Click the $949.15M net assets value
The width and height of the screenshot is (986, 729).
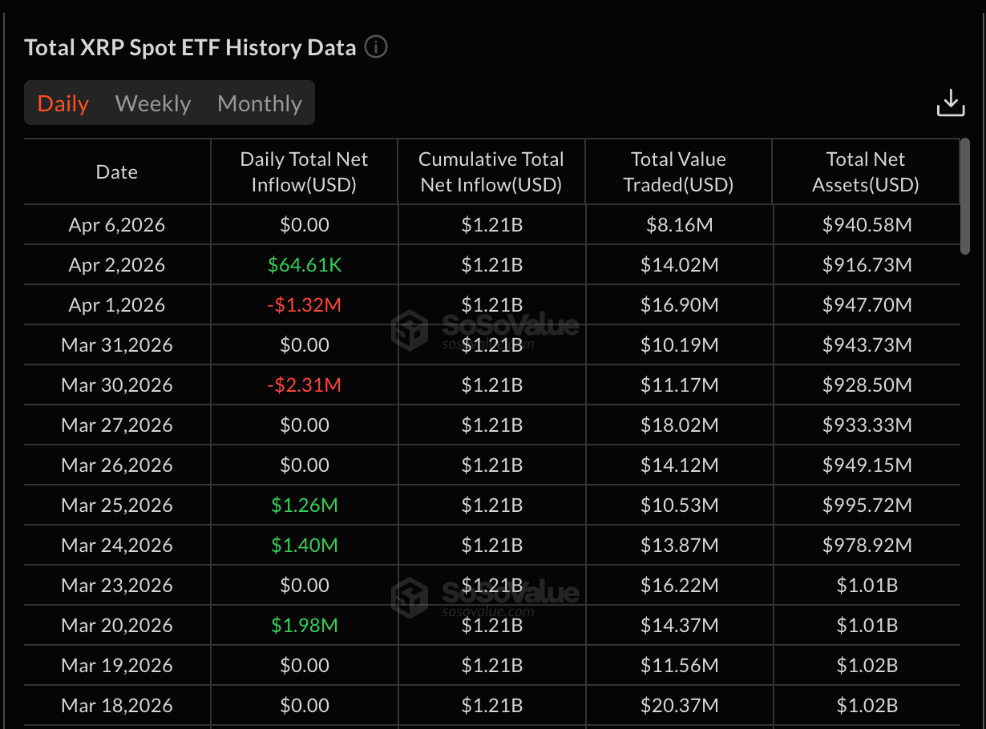[867, 465]
